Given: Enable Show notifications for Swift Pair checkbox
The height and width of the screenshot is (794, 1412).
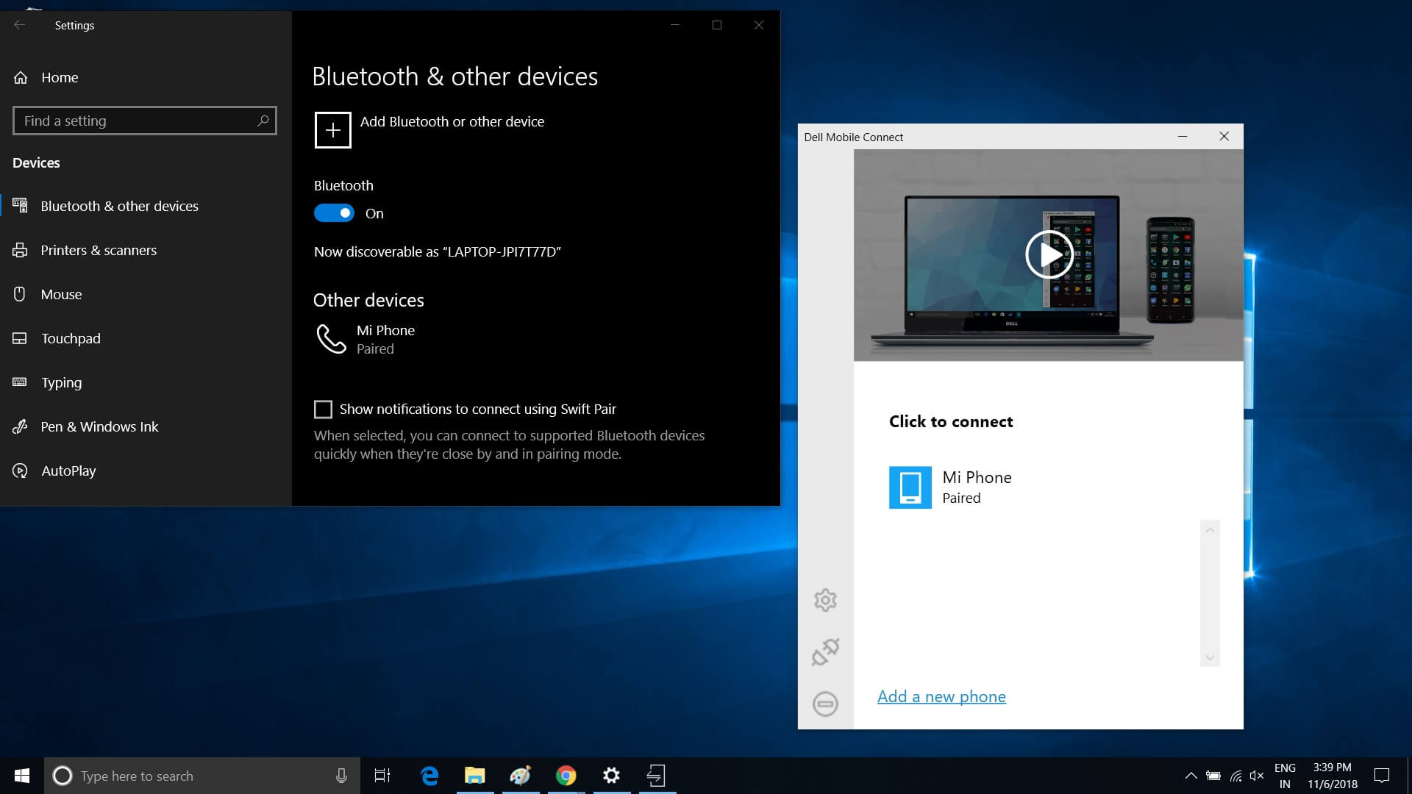Looking at the screenshot, I should (323, 408).
